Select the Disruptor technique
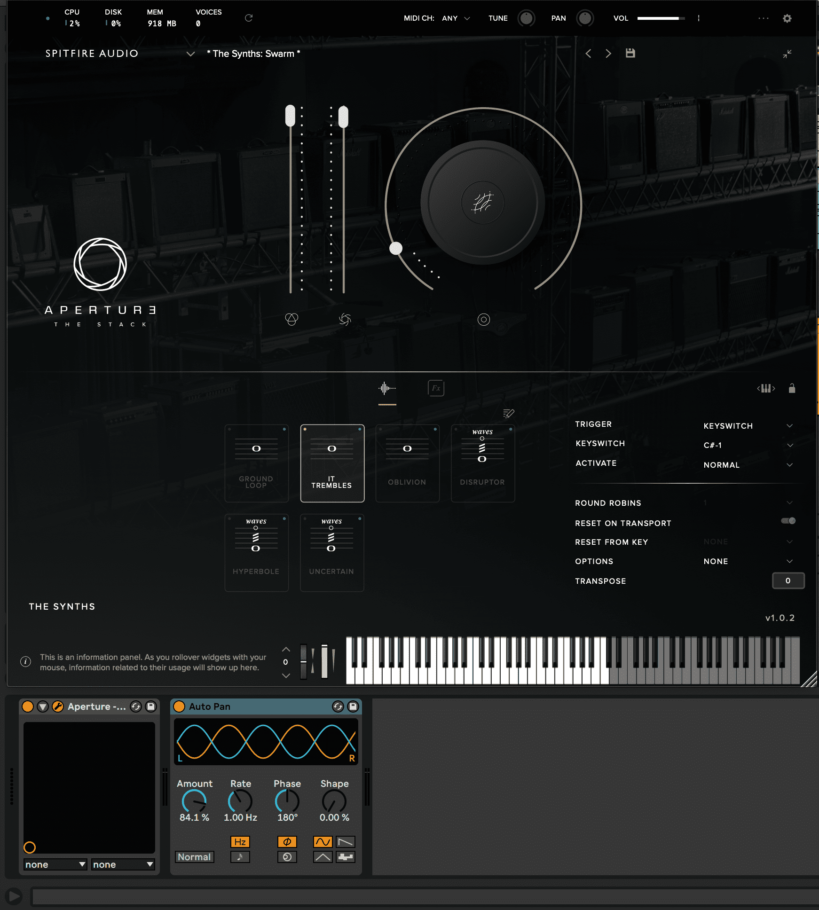The width and height of the screenshot is (819, 910). click(483, 463)
